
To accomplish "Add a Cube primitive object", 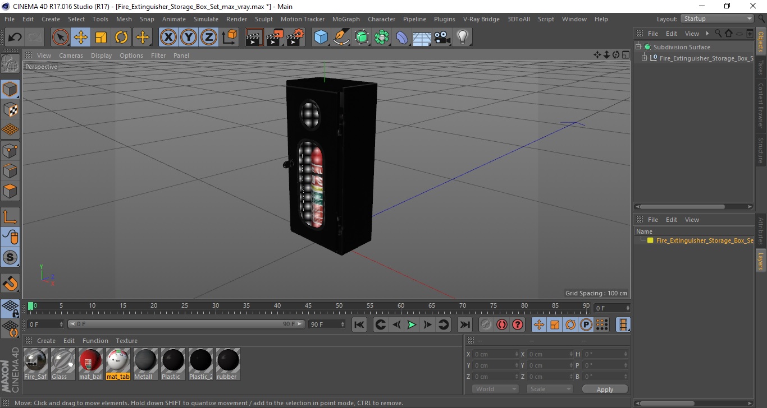I will [x=321, y=38].
